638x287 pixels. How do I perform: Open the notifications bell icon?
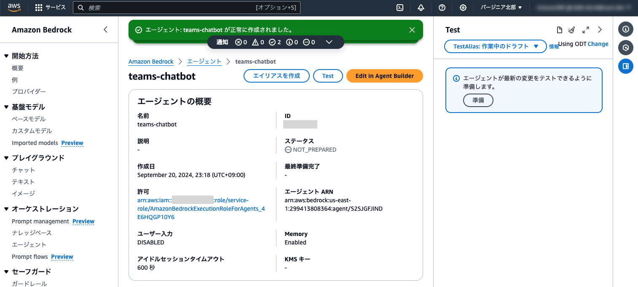pyautogui.click(x=421, y=7)
